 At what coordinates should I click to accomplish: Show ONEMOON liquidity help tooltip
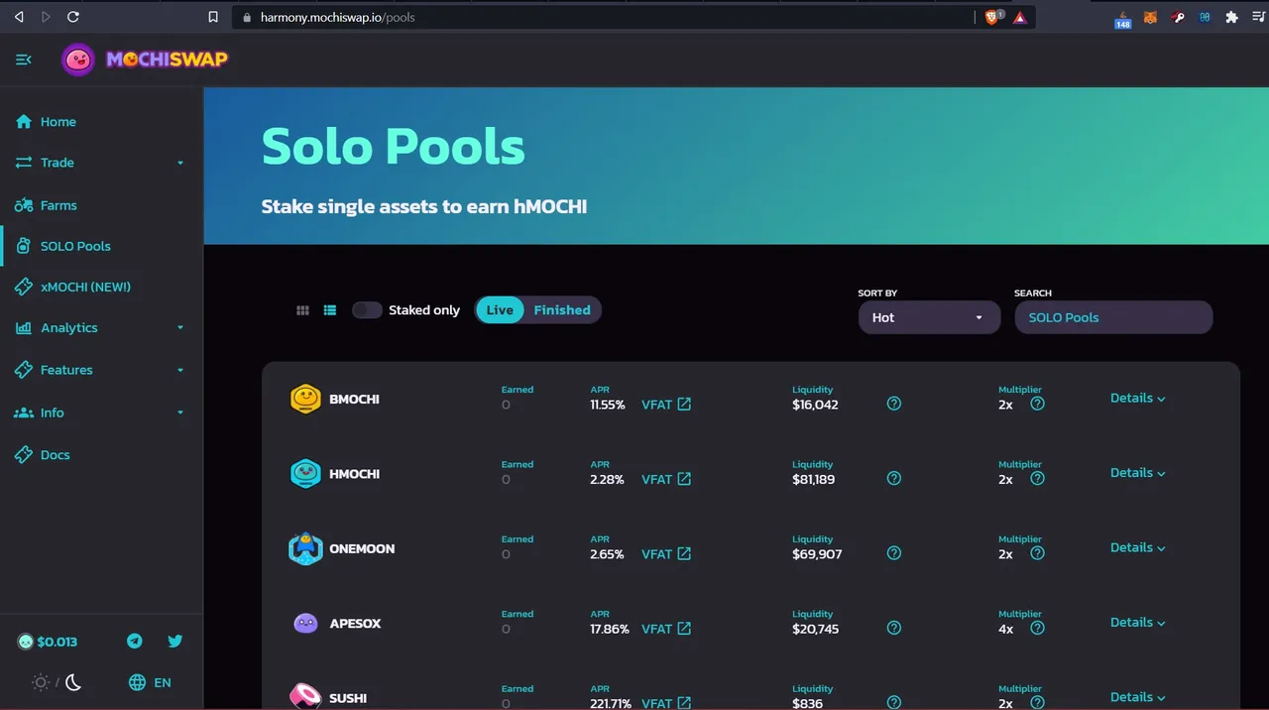point(894,553)
